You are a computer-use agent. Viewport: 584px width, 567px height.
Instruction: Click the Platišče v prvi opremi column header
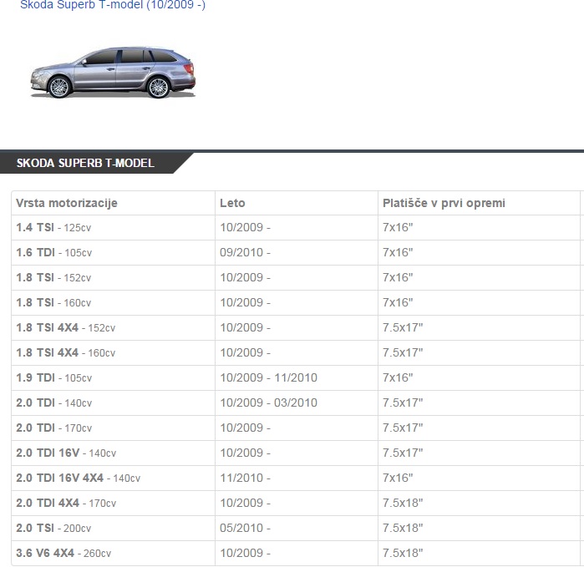click(x=479, y=203)
